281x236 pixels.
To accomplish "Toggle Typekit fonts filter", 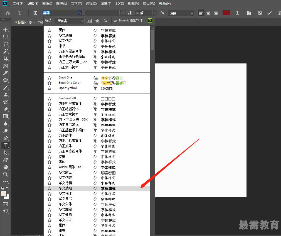I will [89, 21].
